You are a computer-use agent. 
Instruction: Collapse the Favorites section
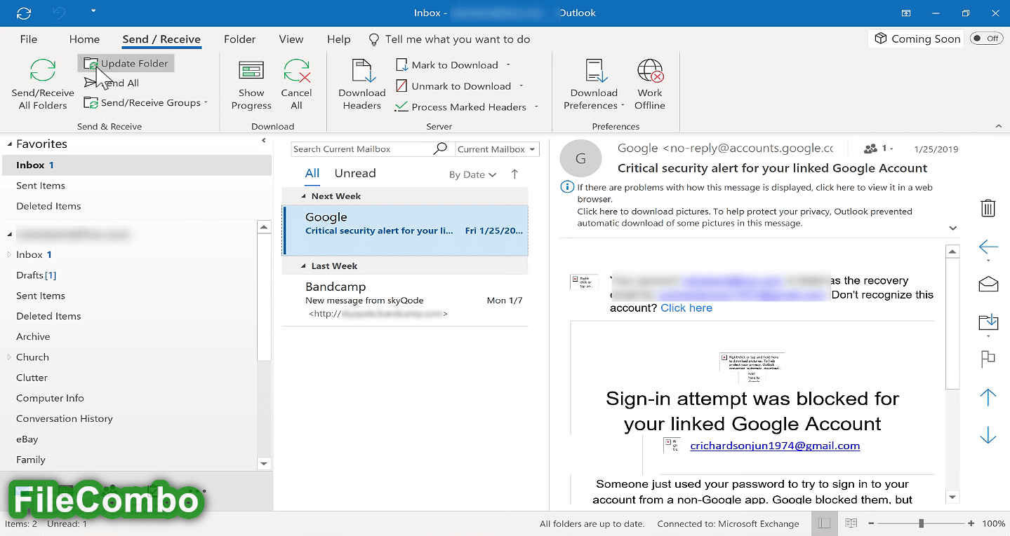(10, 144)
